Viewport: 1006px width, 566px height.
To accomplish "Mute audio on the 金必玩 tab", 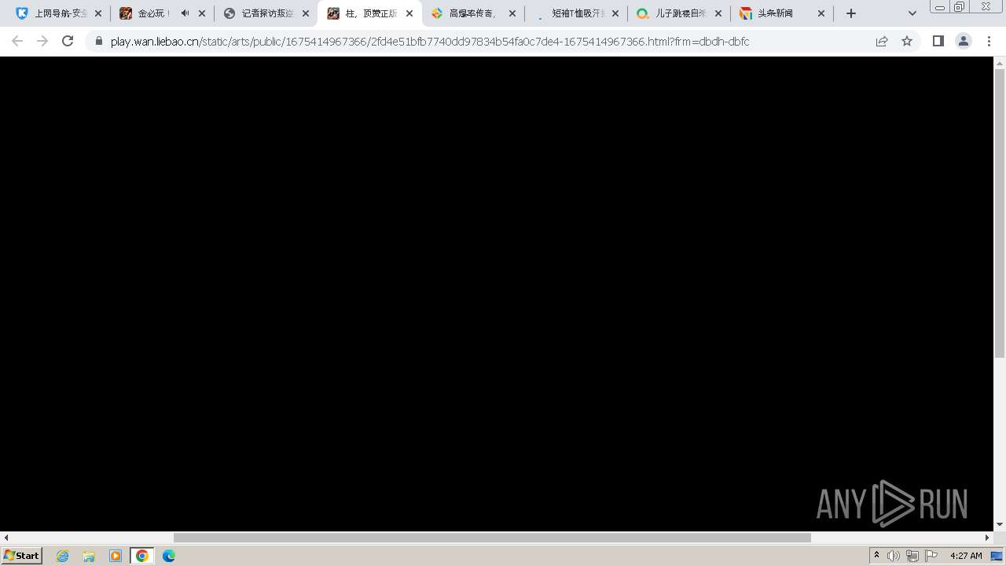I will click(x=185, y=13).
